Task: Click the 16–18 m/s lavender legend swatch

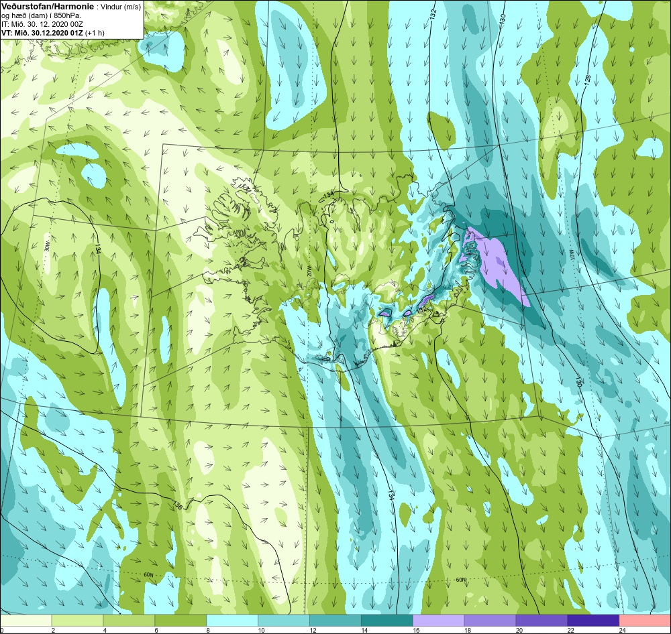Action: point(439,620)
